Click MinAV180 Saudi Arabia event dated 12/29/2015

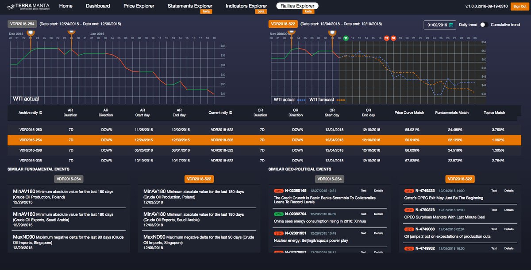pyautogui.click(x=69, y=219)
